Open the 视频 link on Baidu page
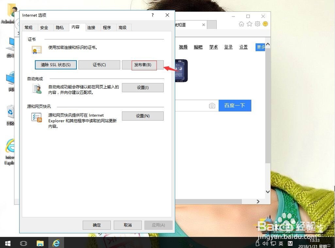This screenshot has width=335, height=248. pyautogui.click(x=183, y=47)
